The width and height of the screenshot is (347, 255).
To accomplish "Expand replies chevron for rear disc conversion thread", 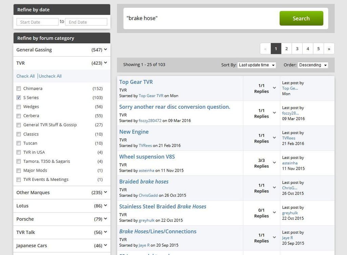I will [274, 113].
